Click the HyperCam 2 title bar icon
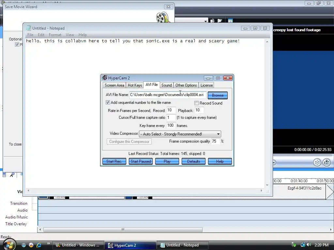Screen dimensions: 334x250 coord(104,78)
